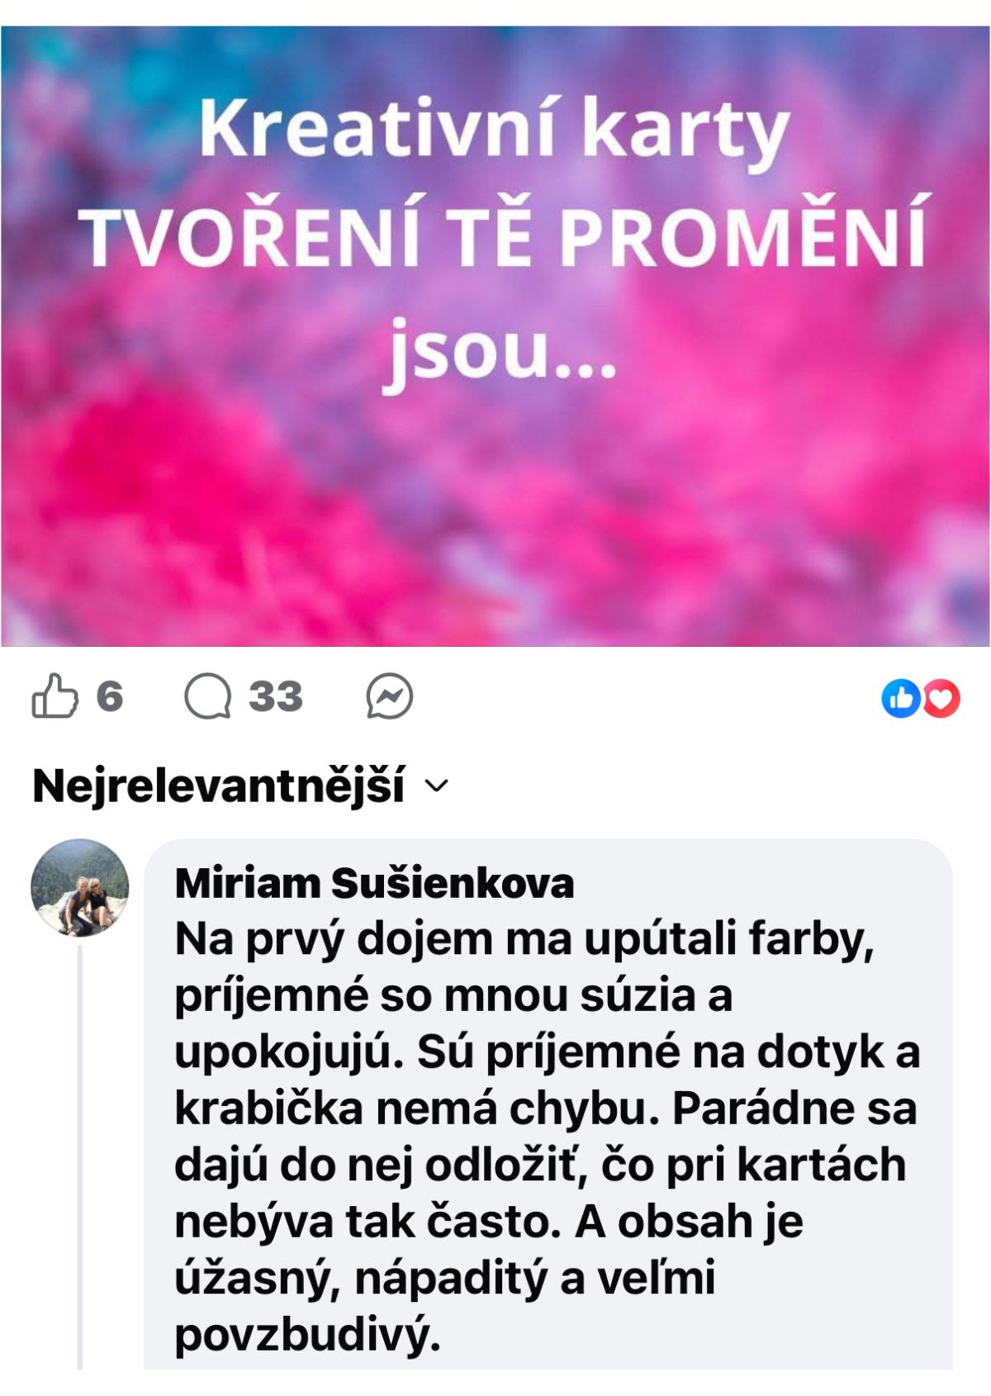Viewport: 991px width, 1396px height.
Task: Open the comment count showing 33
Action: point(276,696)
